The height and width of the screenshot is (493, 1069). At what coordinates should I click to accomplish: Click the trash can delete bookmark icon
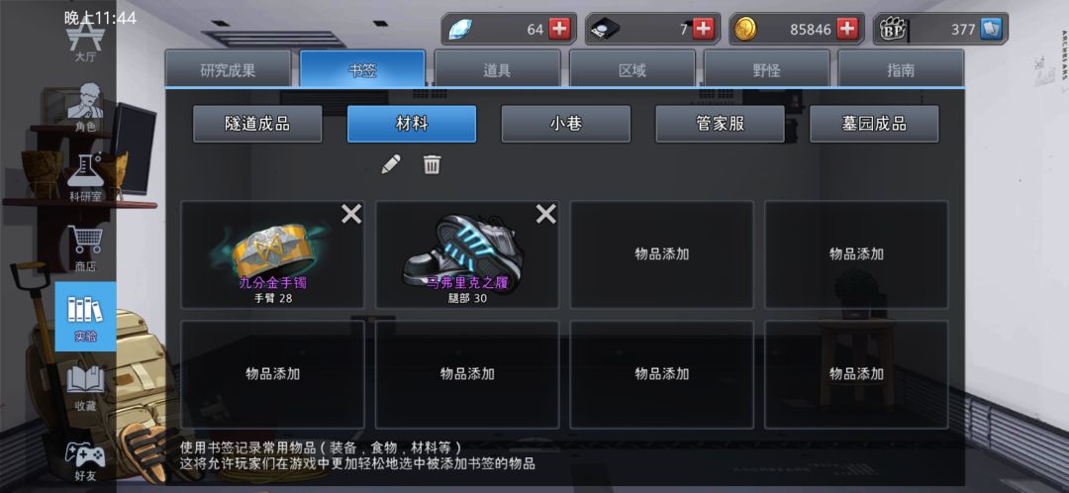(433, 164)
